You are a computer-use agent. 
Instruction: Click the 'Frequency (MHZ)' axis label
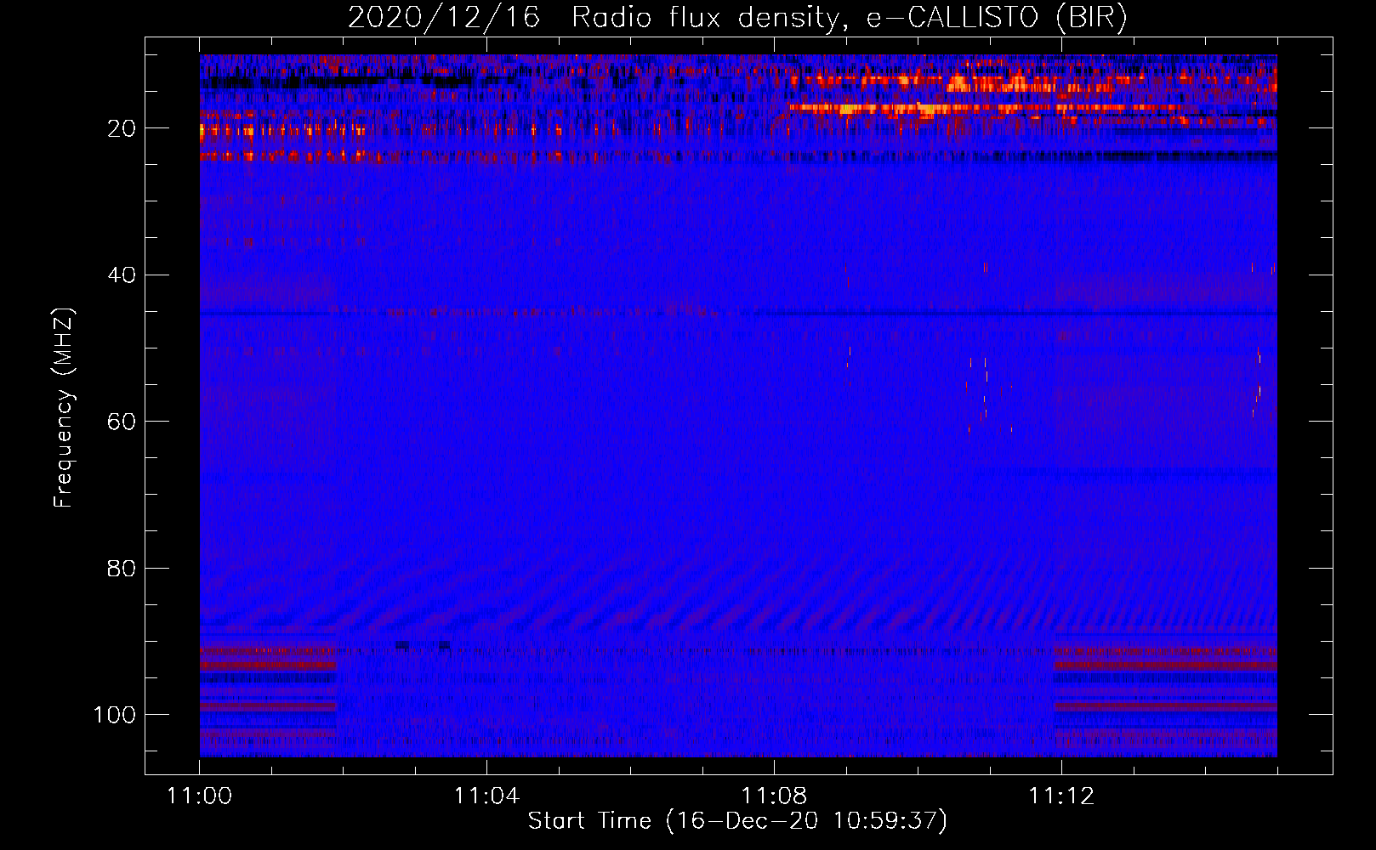(64, 407)
